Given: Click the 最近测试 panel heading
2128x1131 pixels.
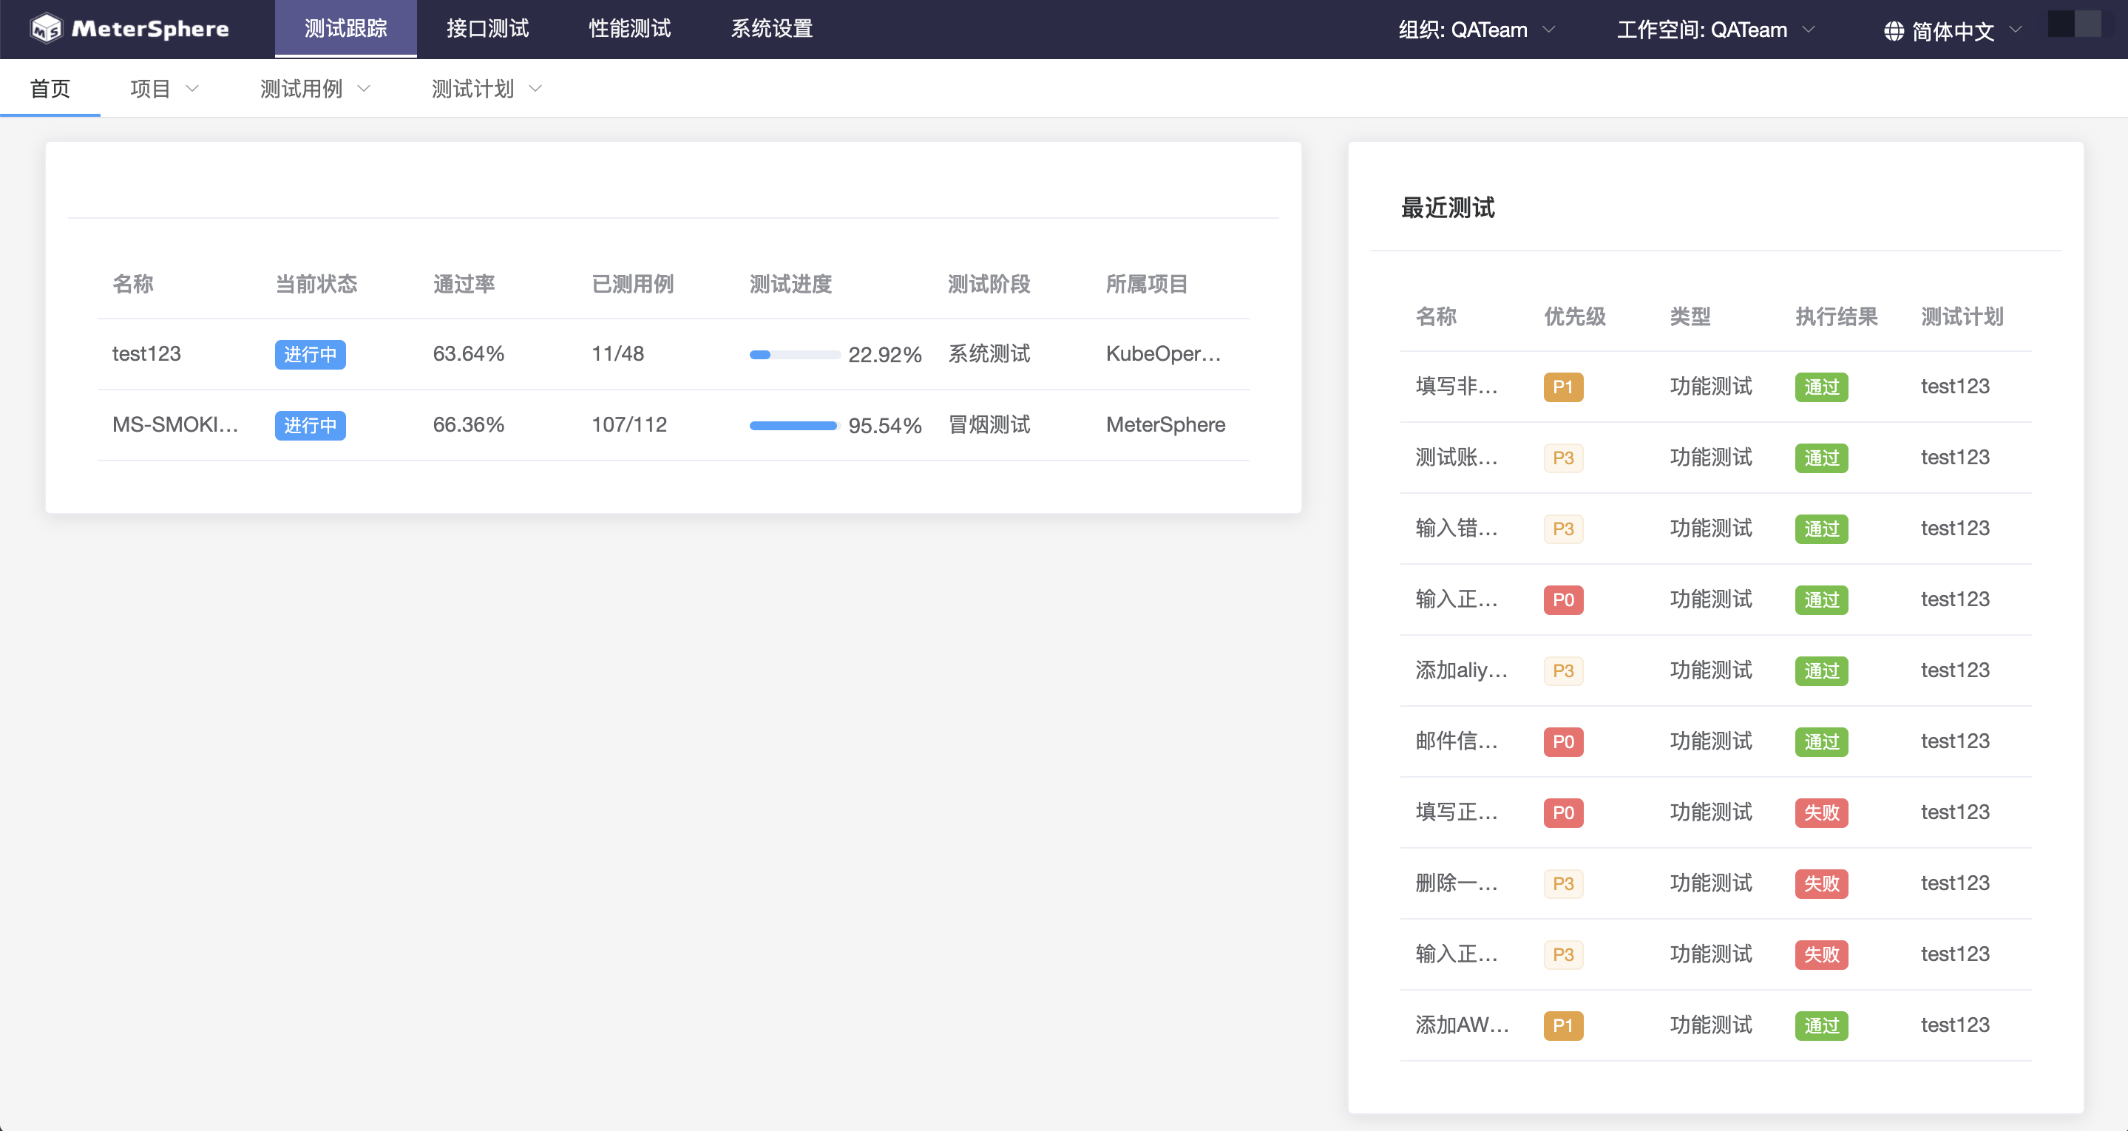Looking at the screenshot, I should point(1447,208).
